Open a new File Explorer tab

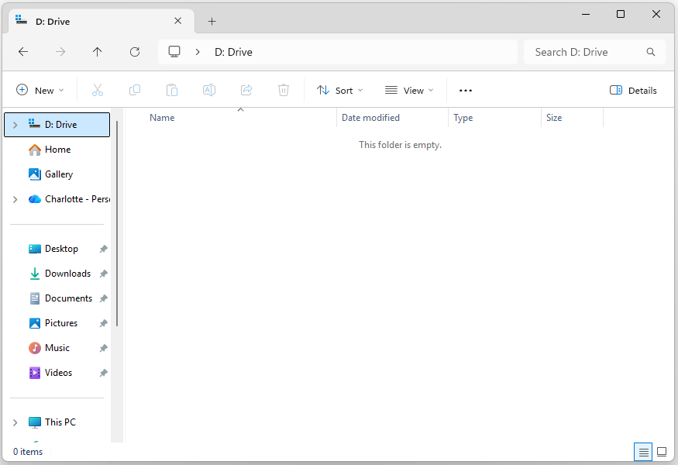(212, 21)
